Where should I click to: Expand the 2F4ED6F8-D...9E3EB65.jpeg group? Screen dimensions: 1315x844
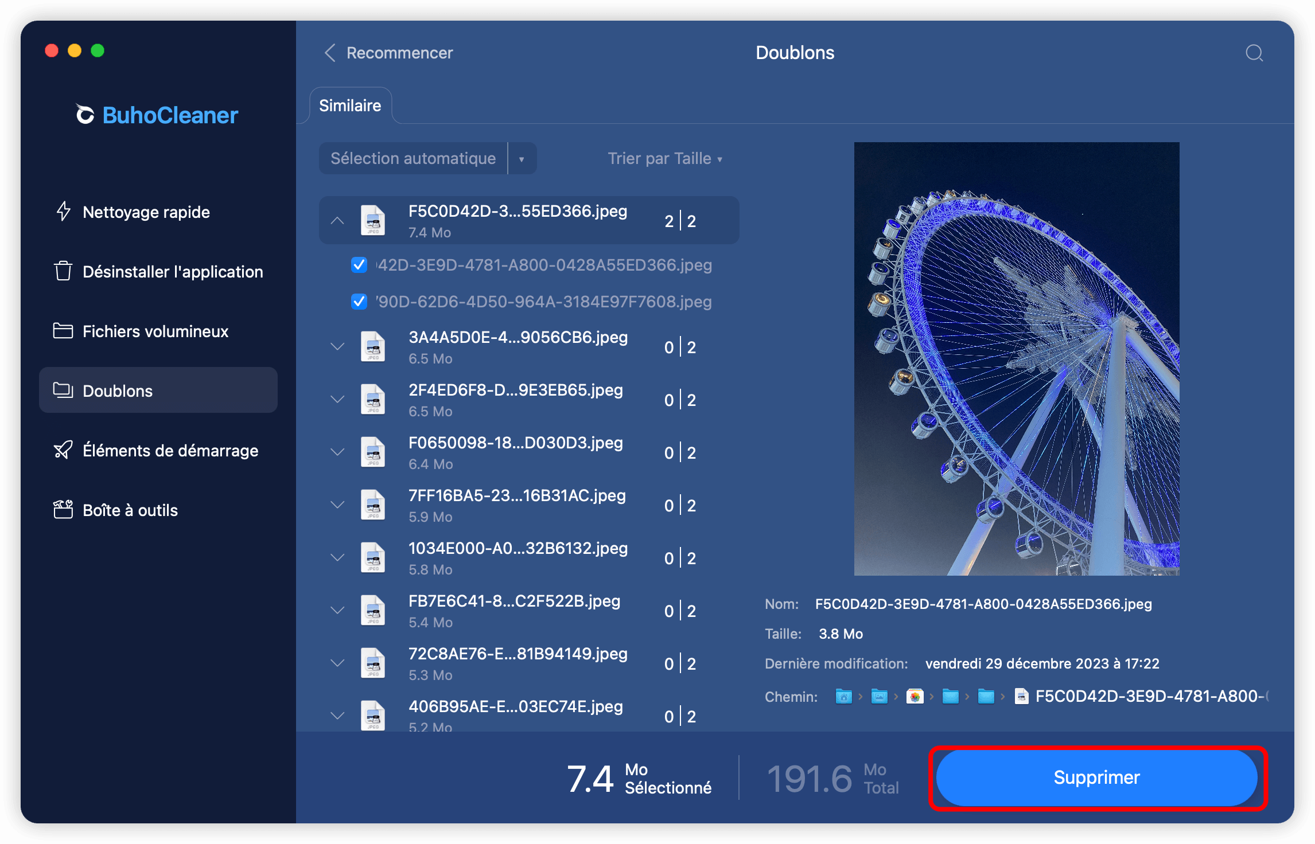(337, 400)
